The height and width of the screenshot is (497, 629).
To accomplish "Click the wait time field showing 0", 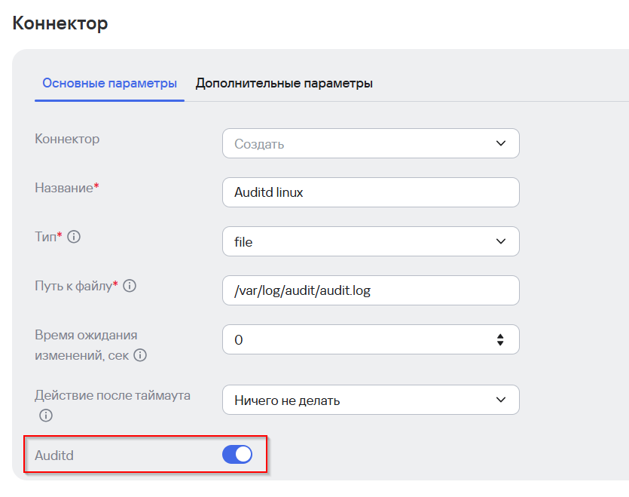I will click(354, 339).
